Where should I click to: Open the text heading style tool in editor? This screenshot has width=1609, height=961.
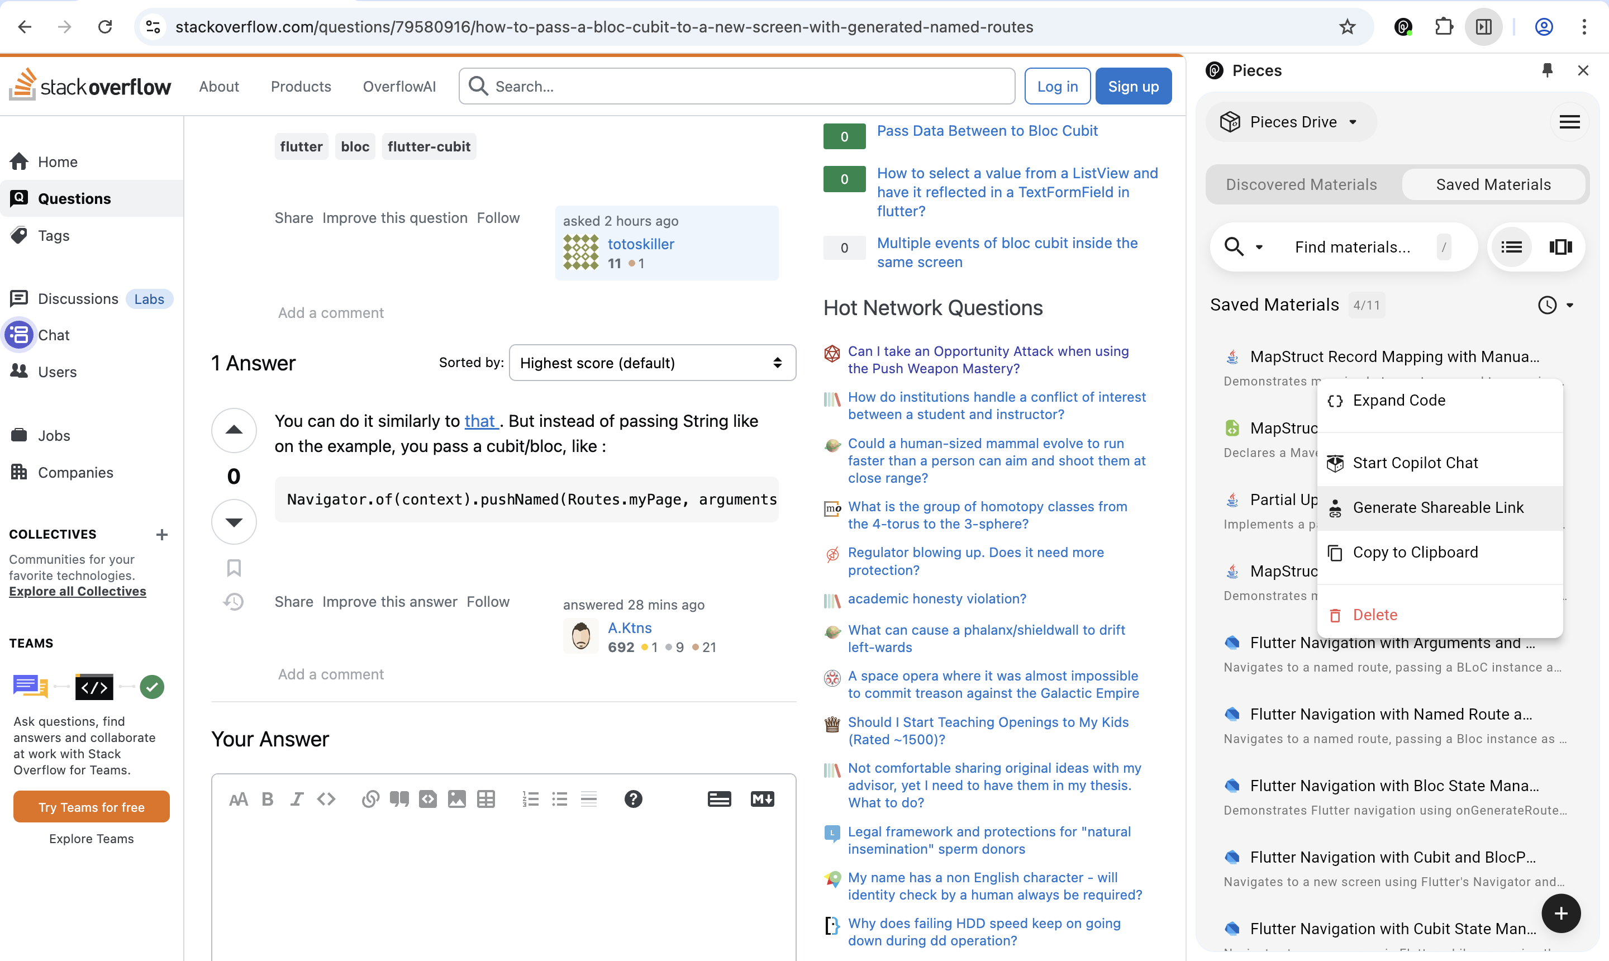[x=238, y=798]
